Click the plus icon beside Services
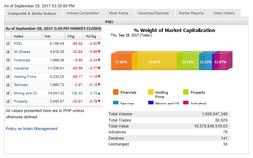The image size is (253, 158). [8, 85]
